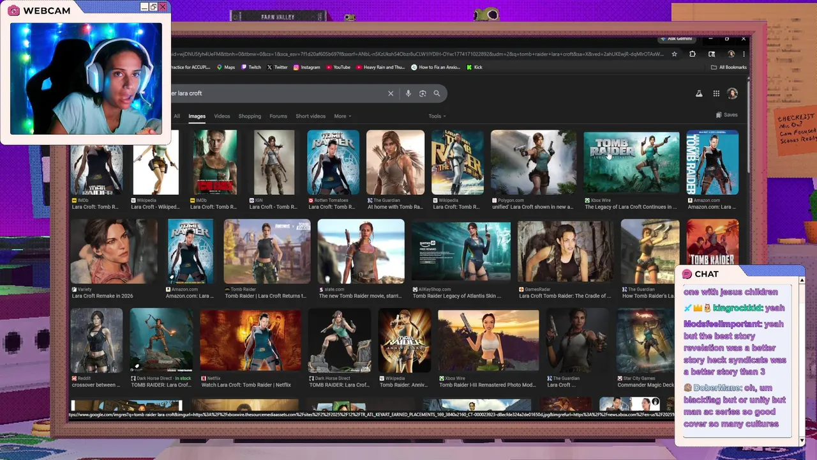The width and height of the screenshot is (817, 460).
Task: Minimize the Webcam overlay window
Action: pos(144,7)
